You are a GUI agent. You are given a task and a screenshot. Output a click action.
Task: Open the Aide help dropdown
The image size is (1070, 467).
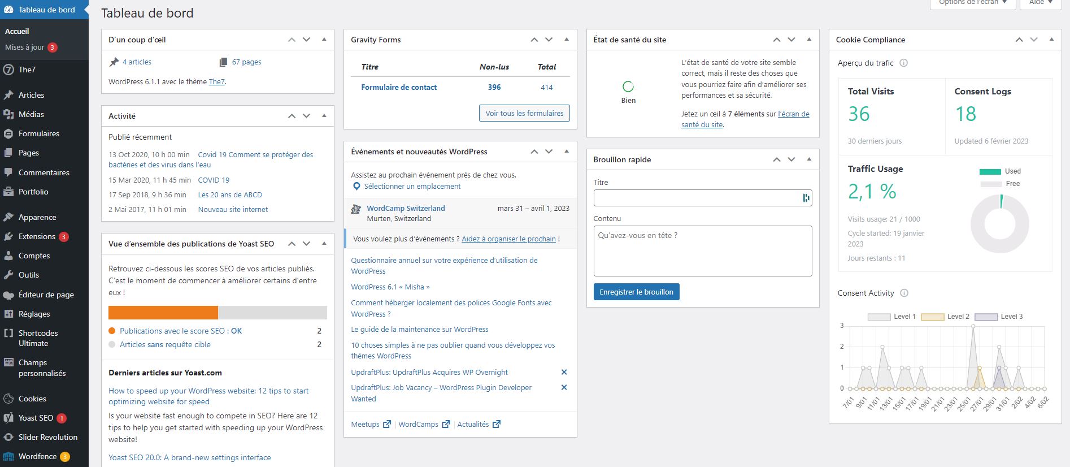click(1041, 3)
